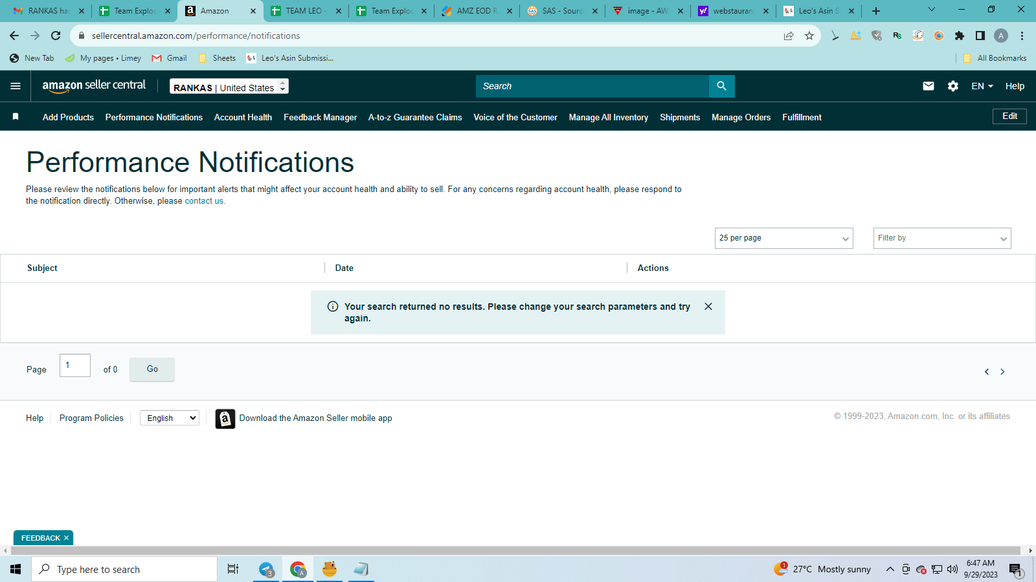Open the footer Help link

point(34,418)
